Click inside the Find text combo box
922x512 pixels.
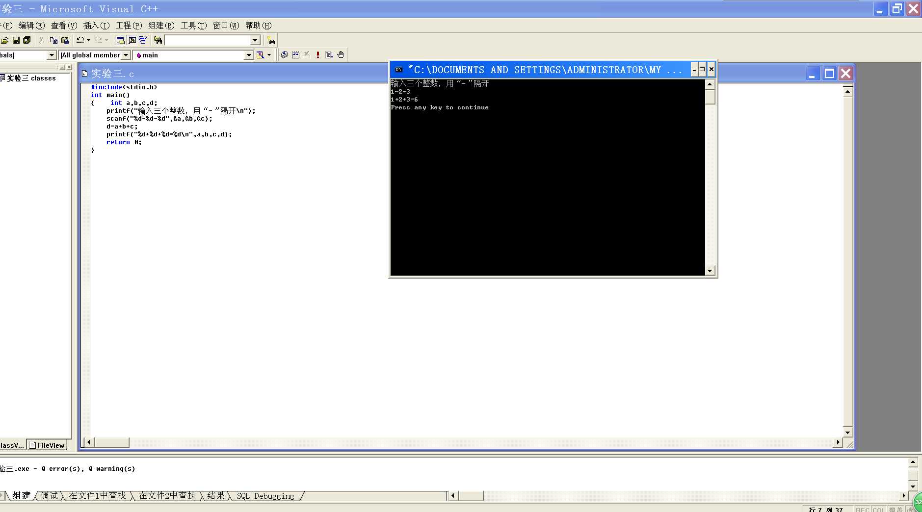coord(208,40)
